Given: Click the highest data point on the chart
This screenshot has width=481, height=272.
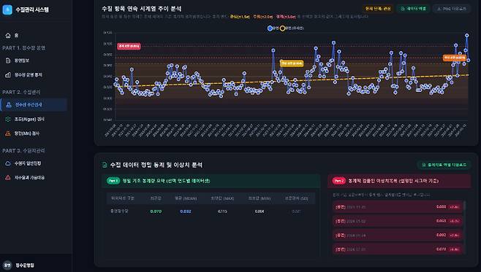Looking at the screenshot, I should point(467,36).
